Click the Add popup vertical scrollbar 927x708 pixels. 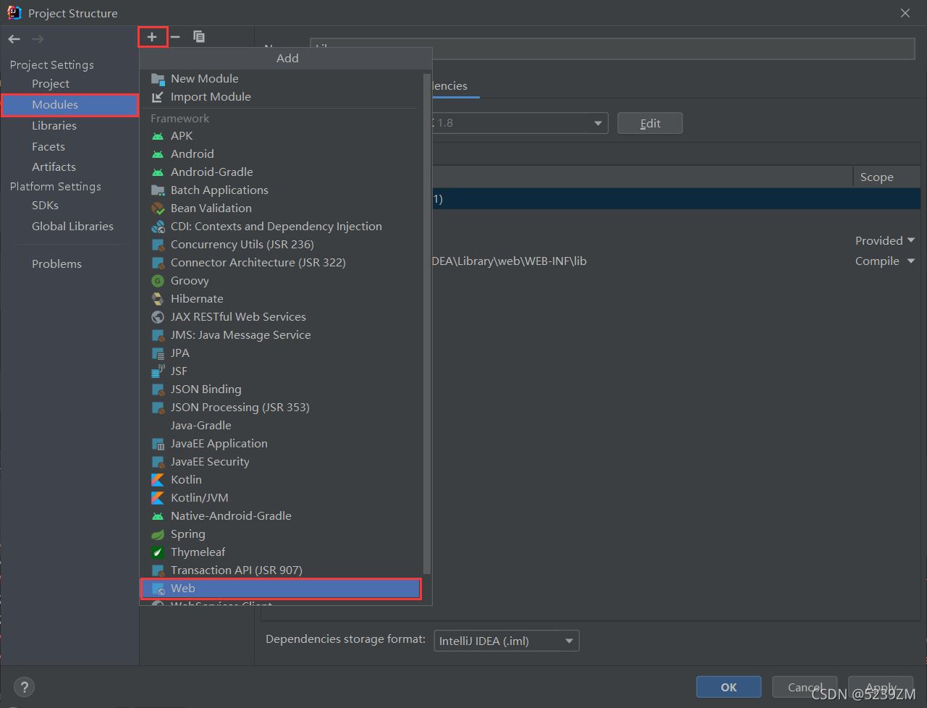point(426,322)
